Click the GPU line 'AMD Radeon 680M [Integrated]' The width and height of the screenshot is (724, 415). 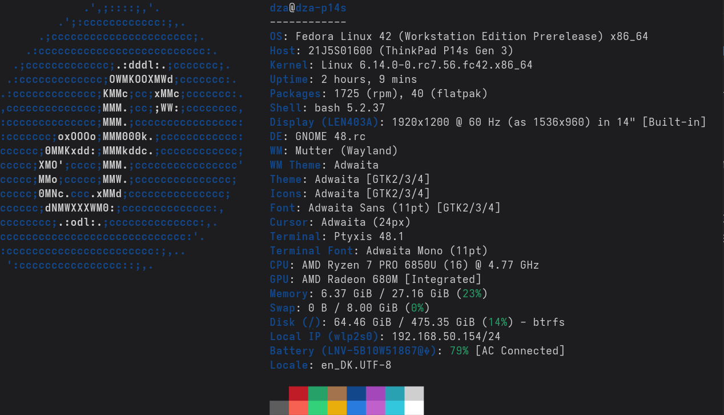coord(376,280)
